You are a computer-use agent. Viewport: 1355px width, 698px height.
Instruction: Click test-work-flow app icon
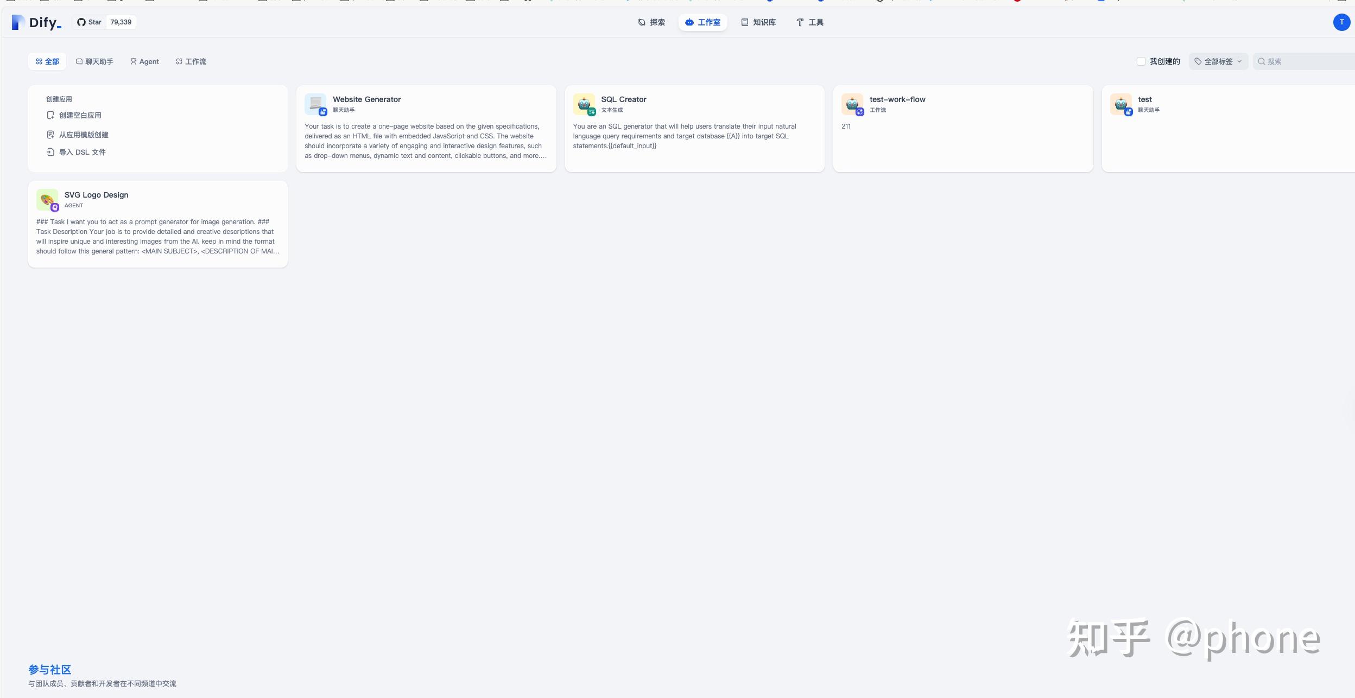pos(852,104)
